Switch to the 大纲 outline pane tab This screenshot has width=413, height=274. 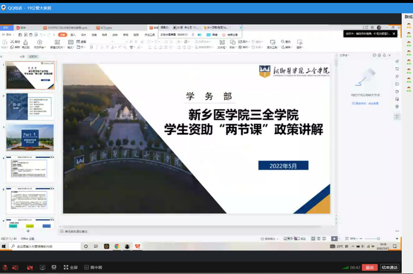(22, 57)
